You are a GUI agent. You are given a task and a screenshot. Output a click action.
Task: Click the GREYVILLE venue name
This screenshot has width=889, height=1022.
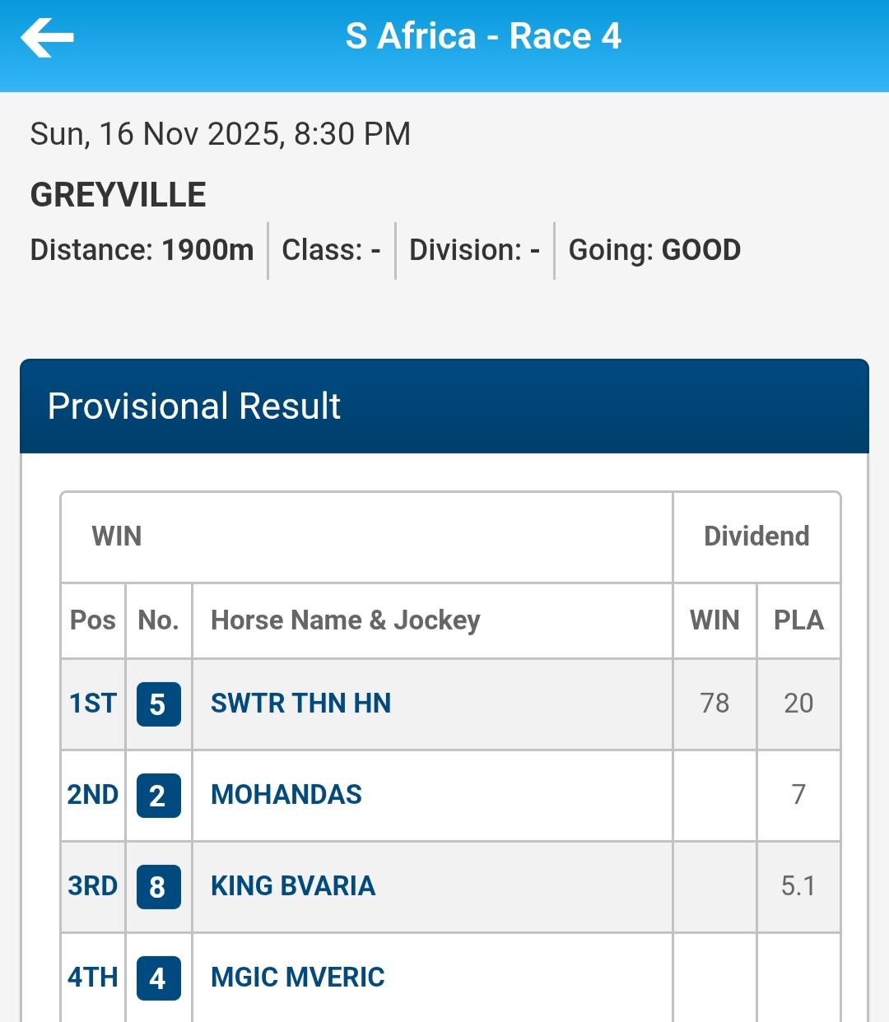[x=119, y=195]
